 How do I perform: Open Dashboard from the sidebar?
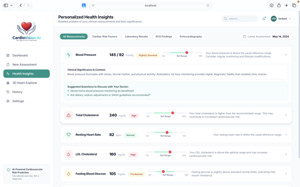point(26,55)
